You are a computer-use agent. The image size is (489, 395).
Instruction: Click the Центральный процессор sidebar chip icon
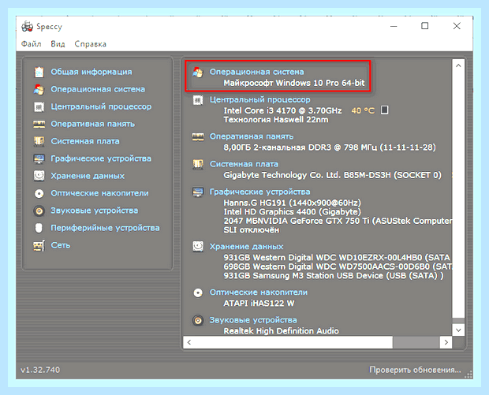(x=39, y=106)
